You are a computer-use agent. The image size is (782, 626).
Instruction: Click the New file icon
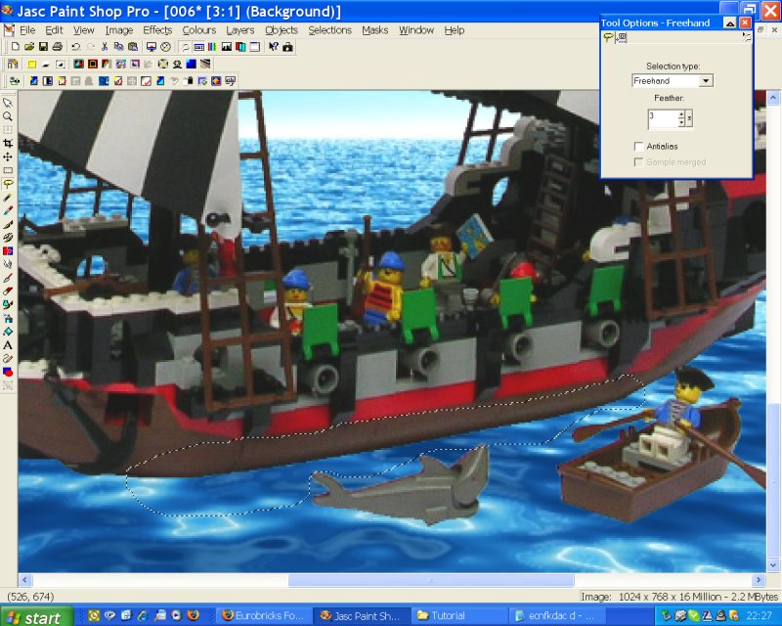15,47
